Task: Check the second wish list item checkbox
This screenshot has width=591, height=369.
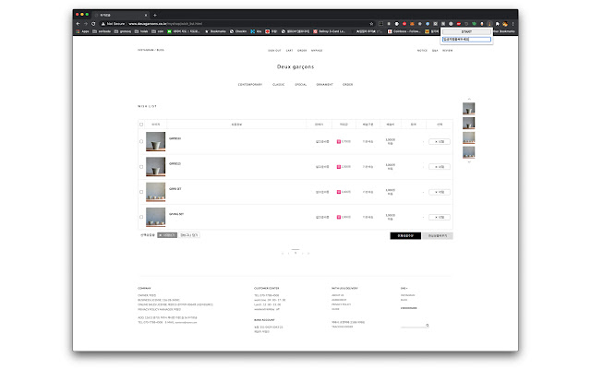Action: pyautogui.click(x=141, y=167)
